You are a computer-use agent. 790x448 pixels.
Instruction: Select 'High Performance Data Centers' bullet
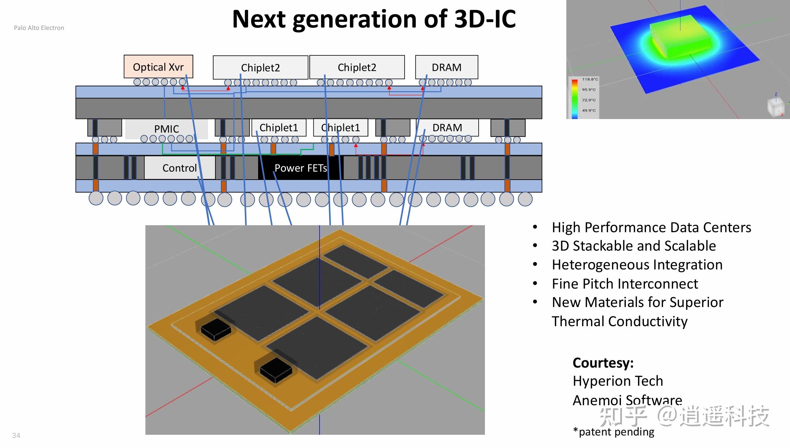point(651,227)
